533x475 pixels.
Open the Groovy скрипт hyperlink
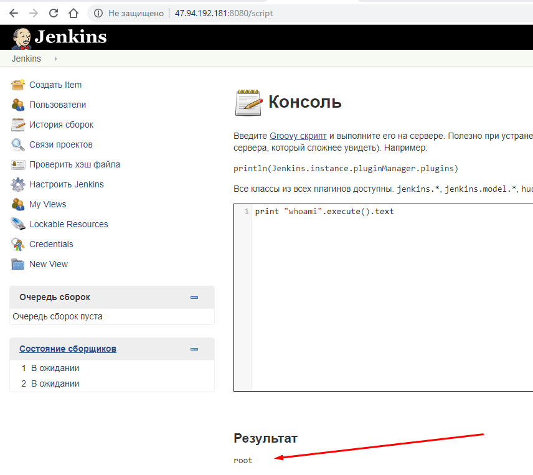[298, 136]
